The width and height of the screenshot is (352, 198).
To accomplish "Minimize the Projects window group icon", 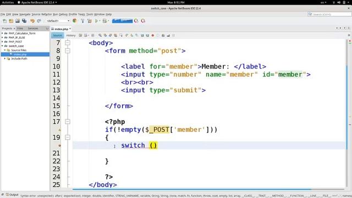I will click(x=47, y=29).
